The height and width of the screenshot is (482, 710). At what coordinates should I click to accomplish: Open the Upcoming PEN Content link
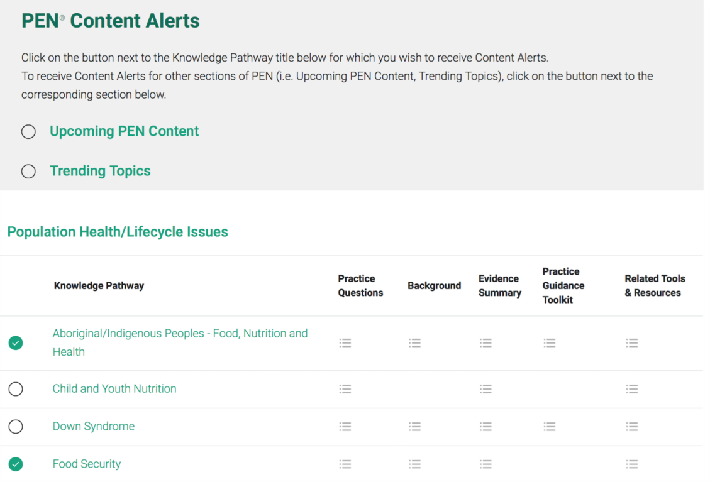point(124,131)
